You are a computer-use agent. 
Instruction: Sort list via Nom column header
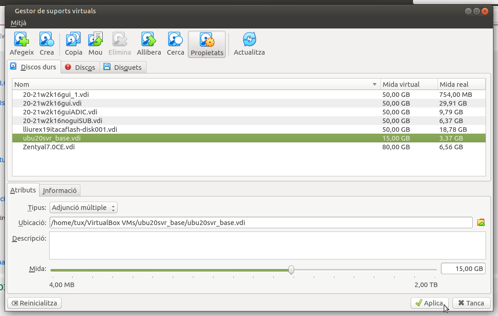click(193, 85)
